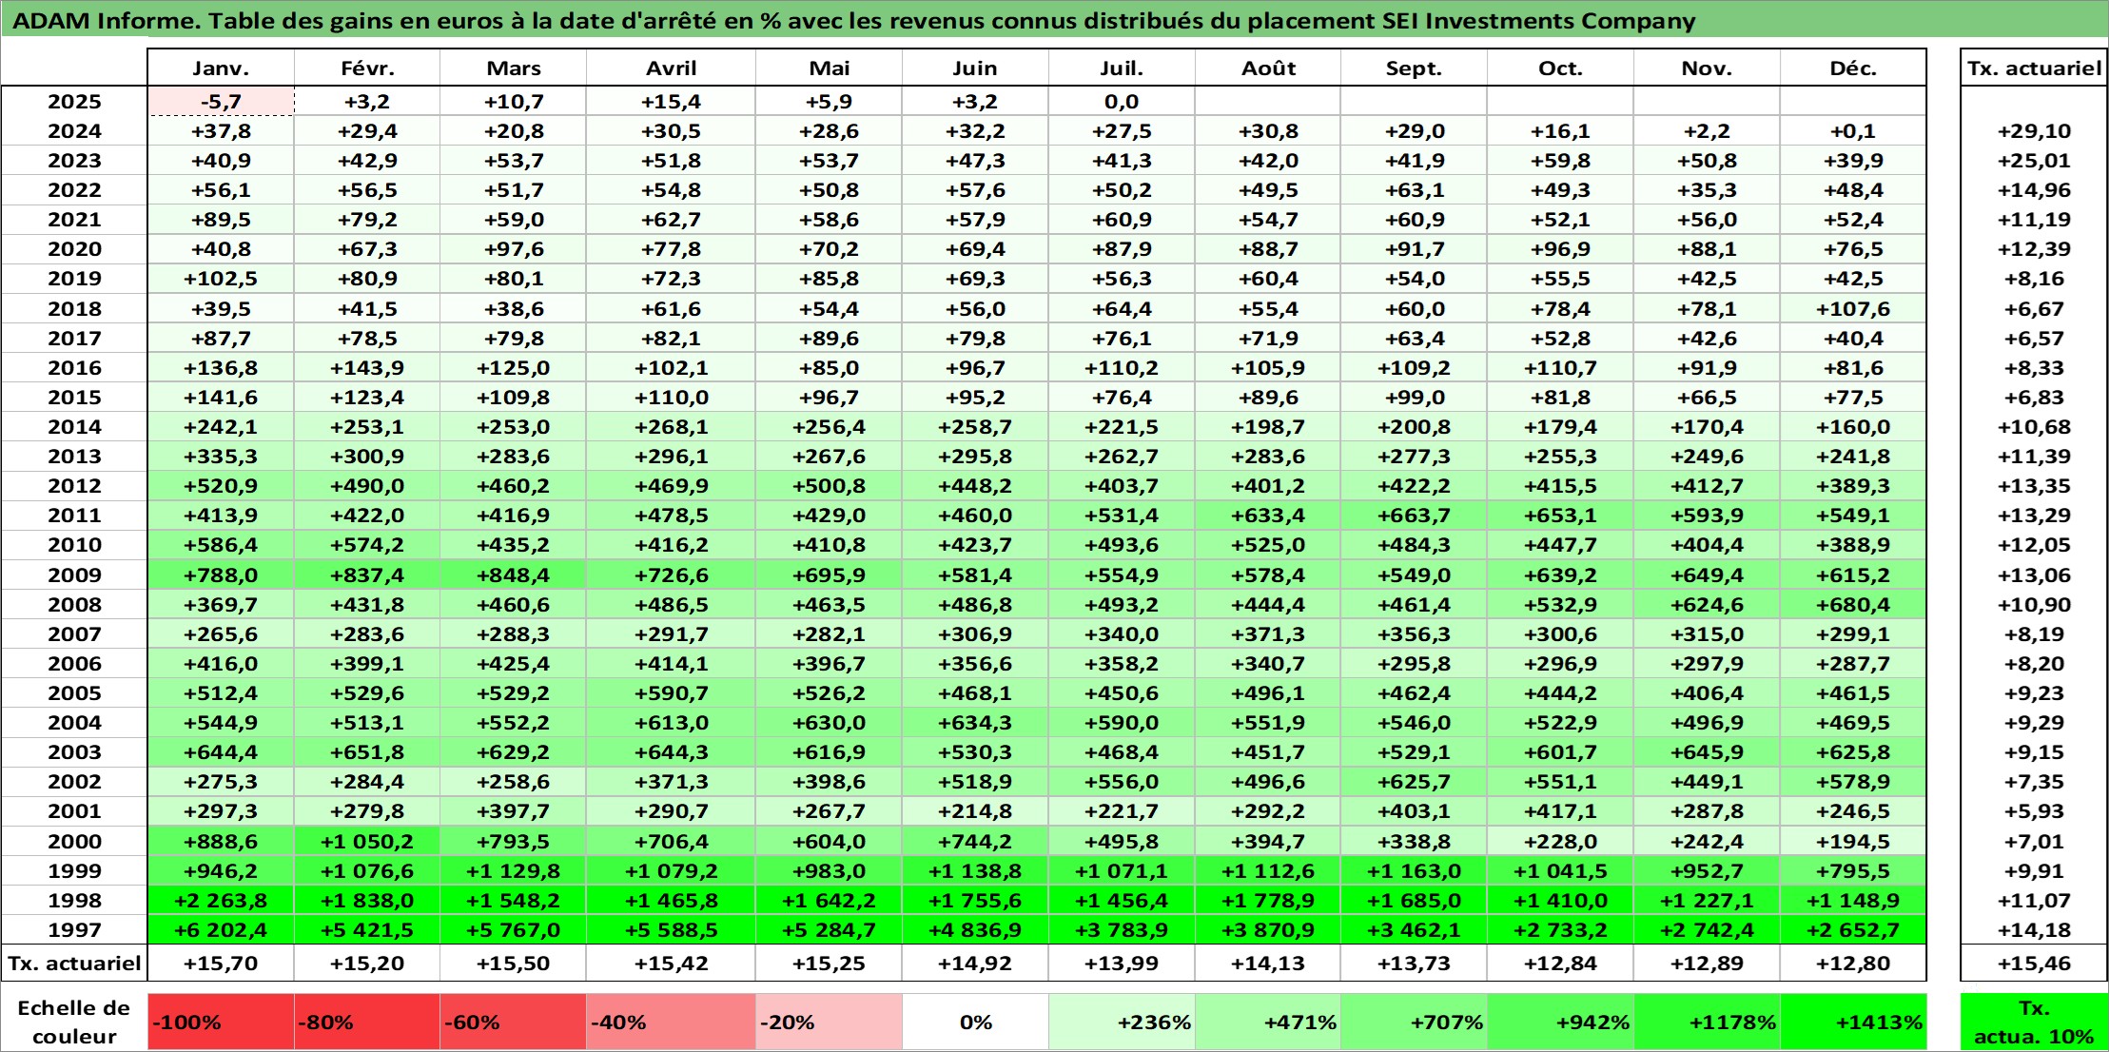Select the +89,5 cell in January 2021

[x=221, y=220]
